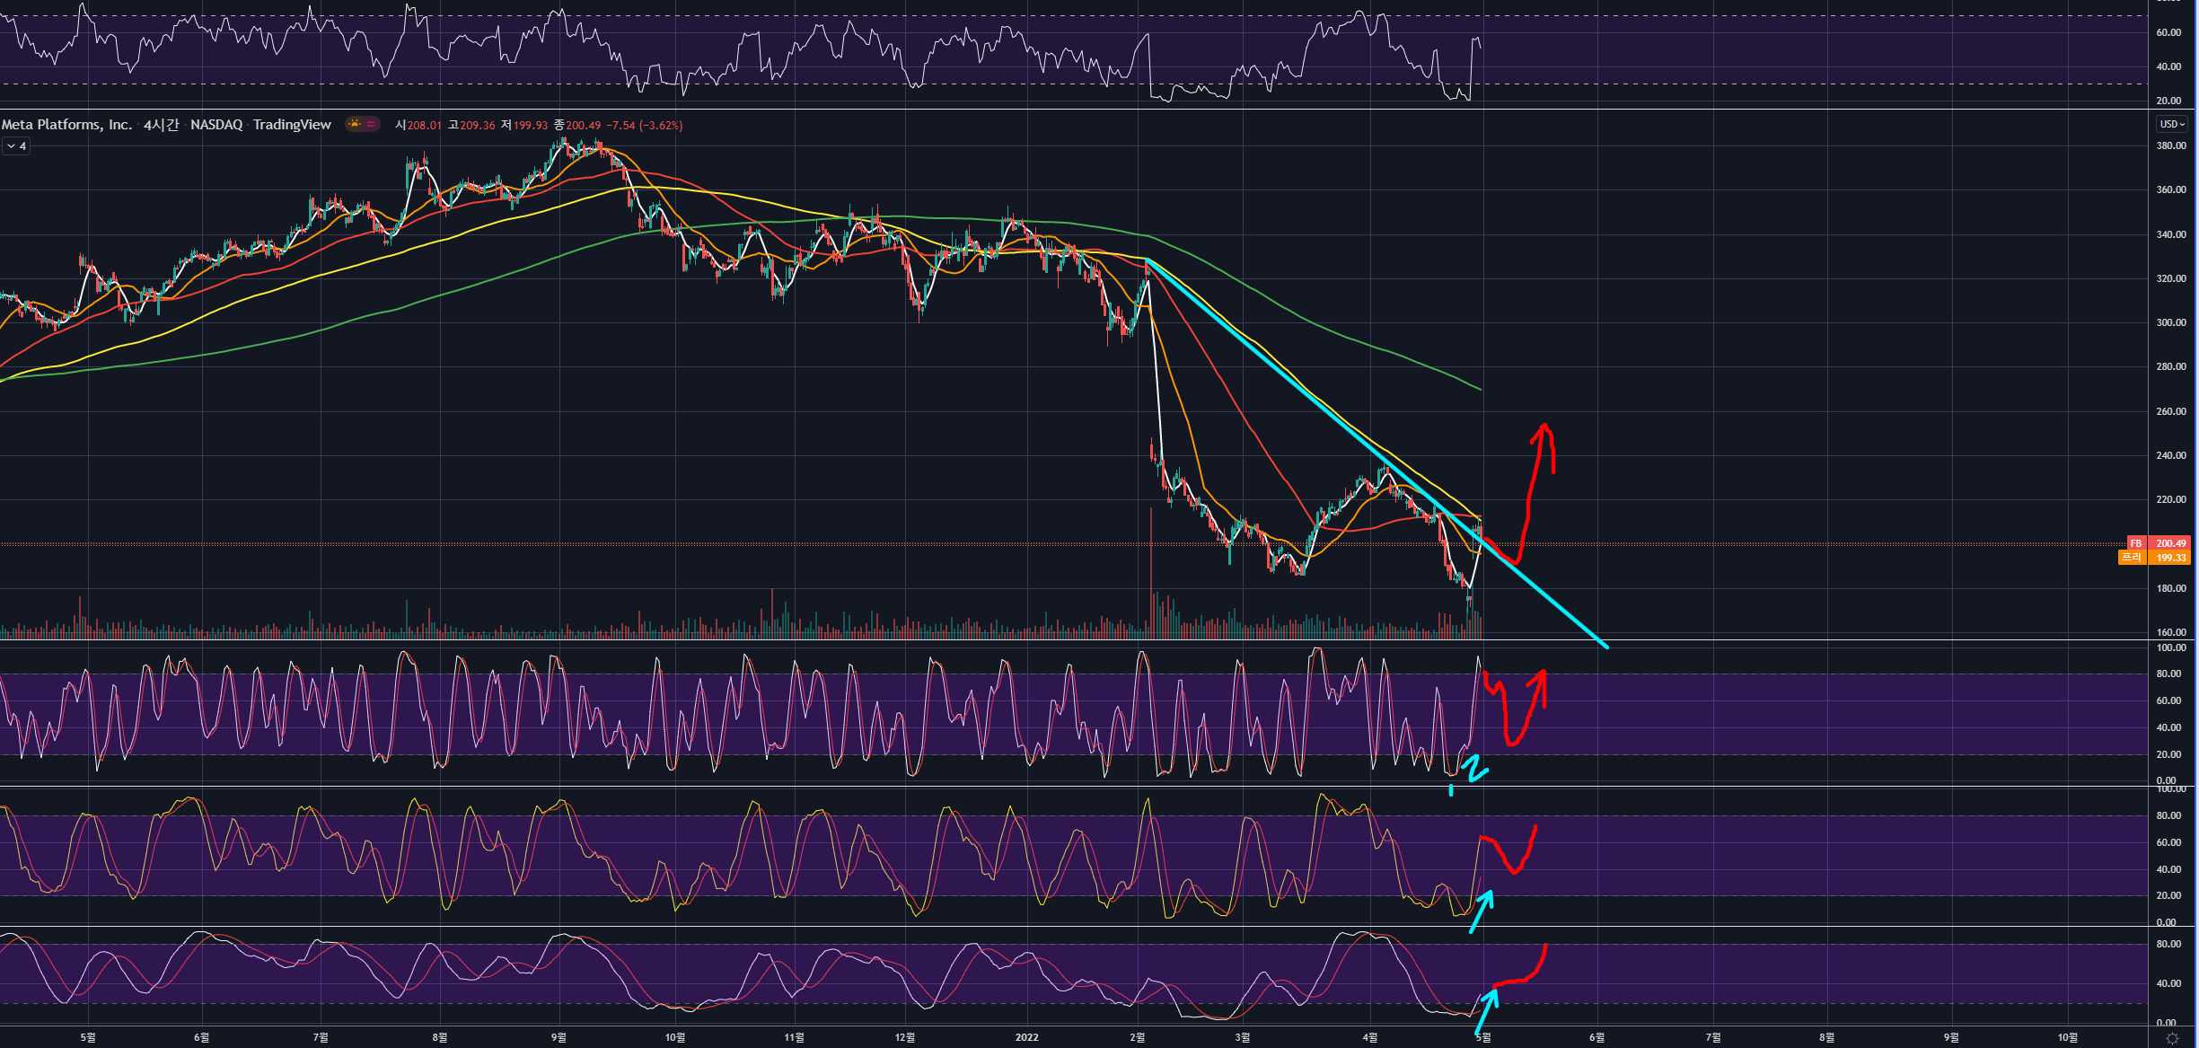Viewport: 2199px width, 1048px height.
Task: Click the 2022 year marker on time axis
Action: pyautogui.click(x=1026, y=1037)
